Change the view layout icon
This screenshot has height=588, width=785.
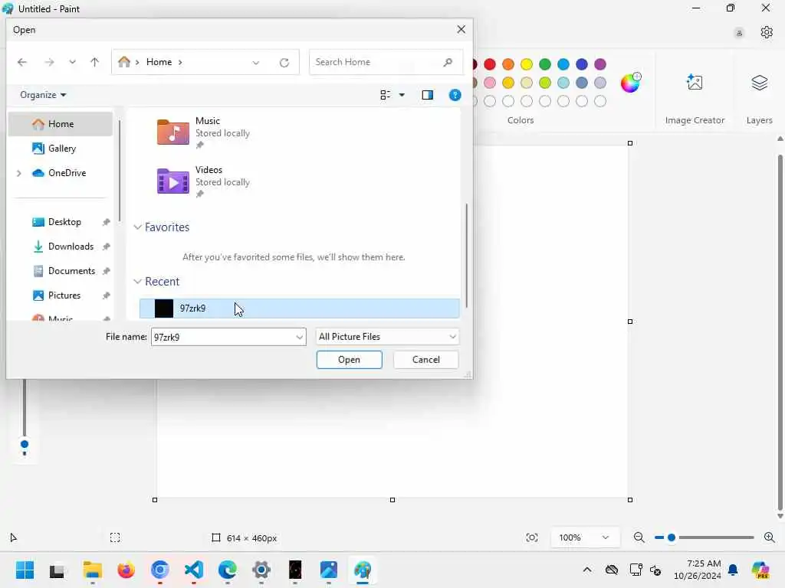tap(385, 95)
